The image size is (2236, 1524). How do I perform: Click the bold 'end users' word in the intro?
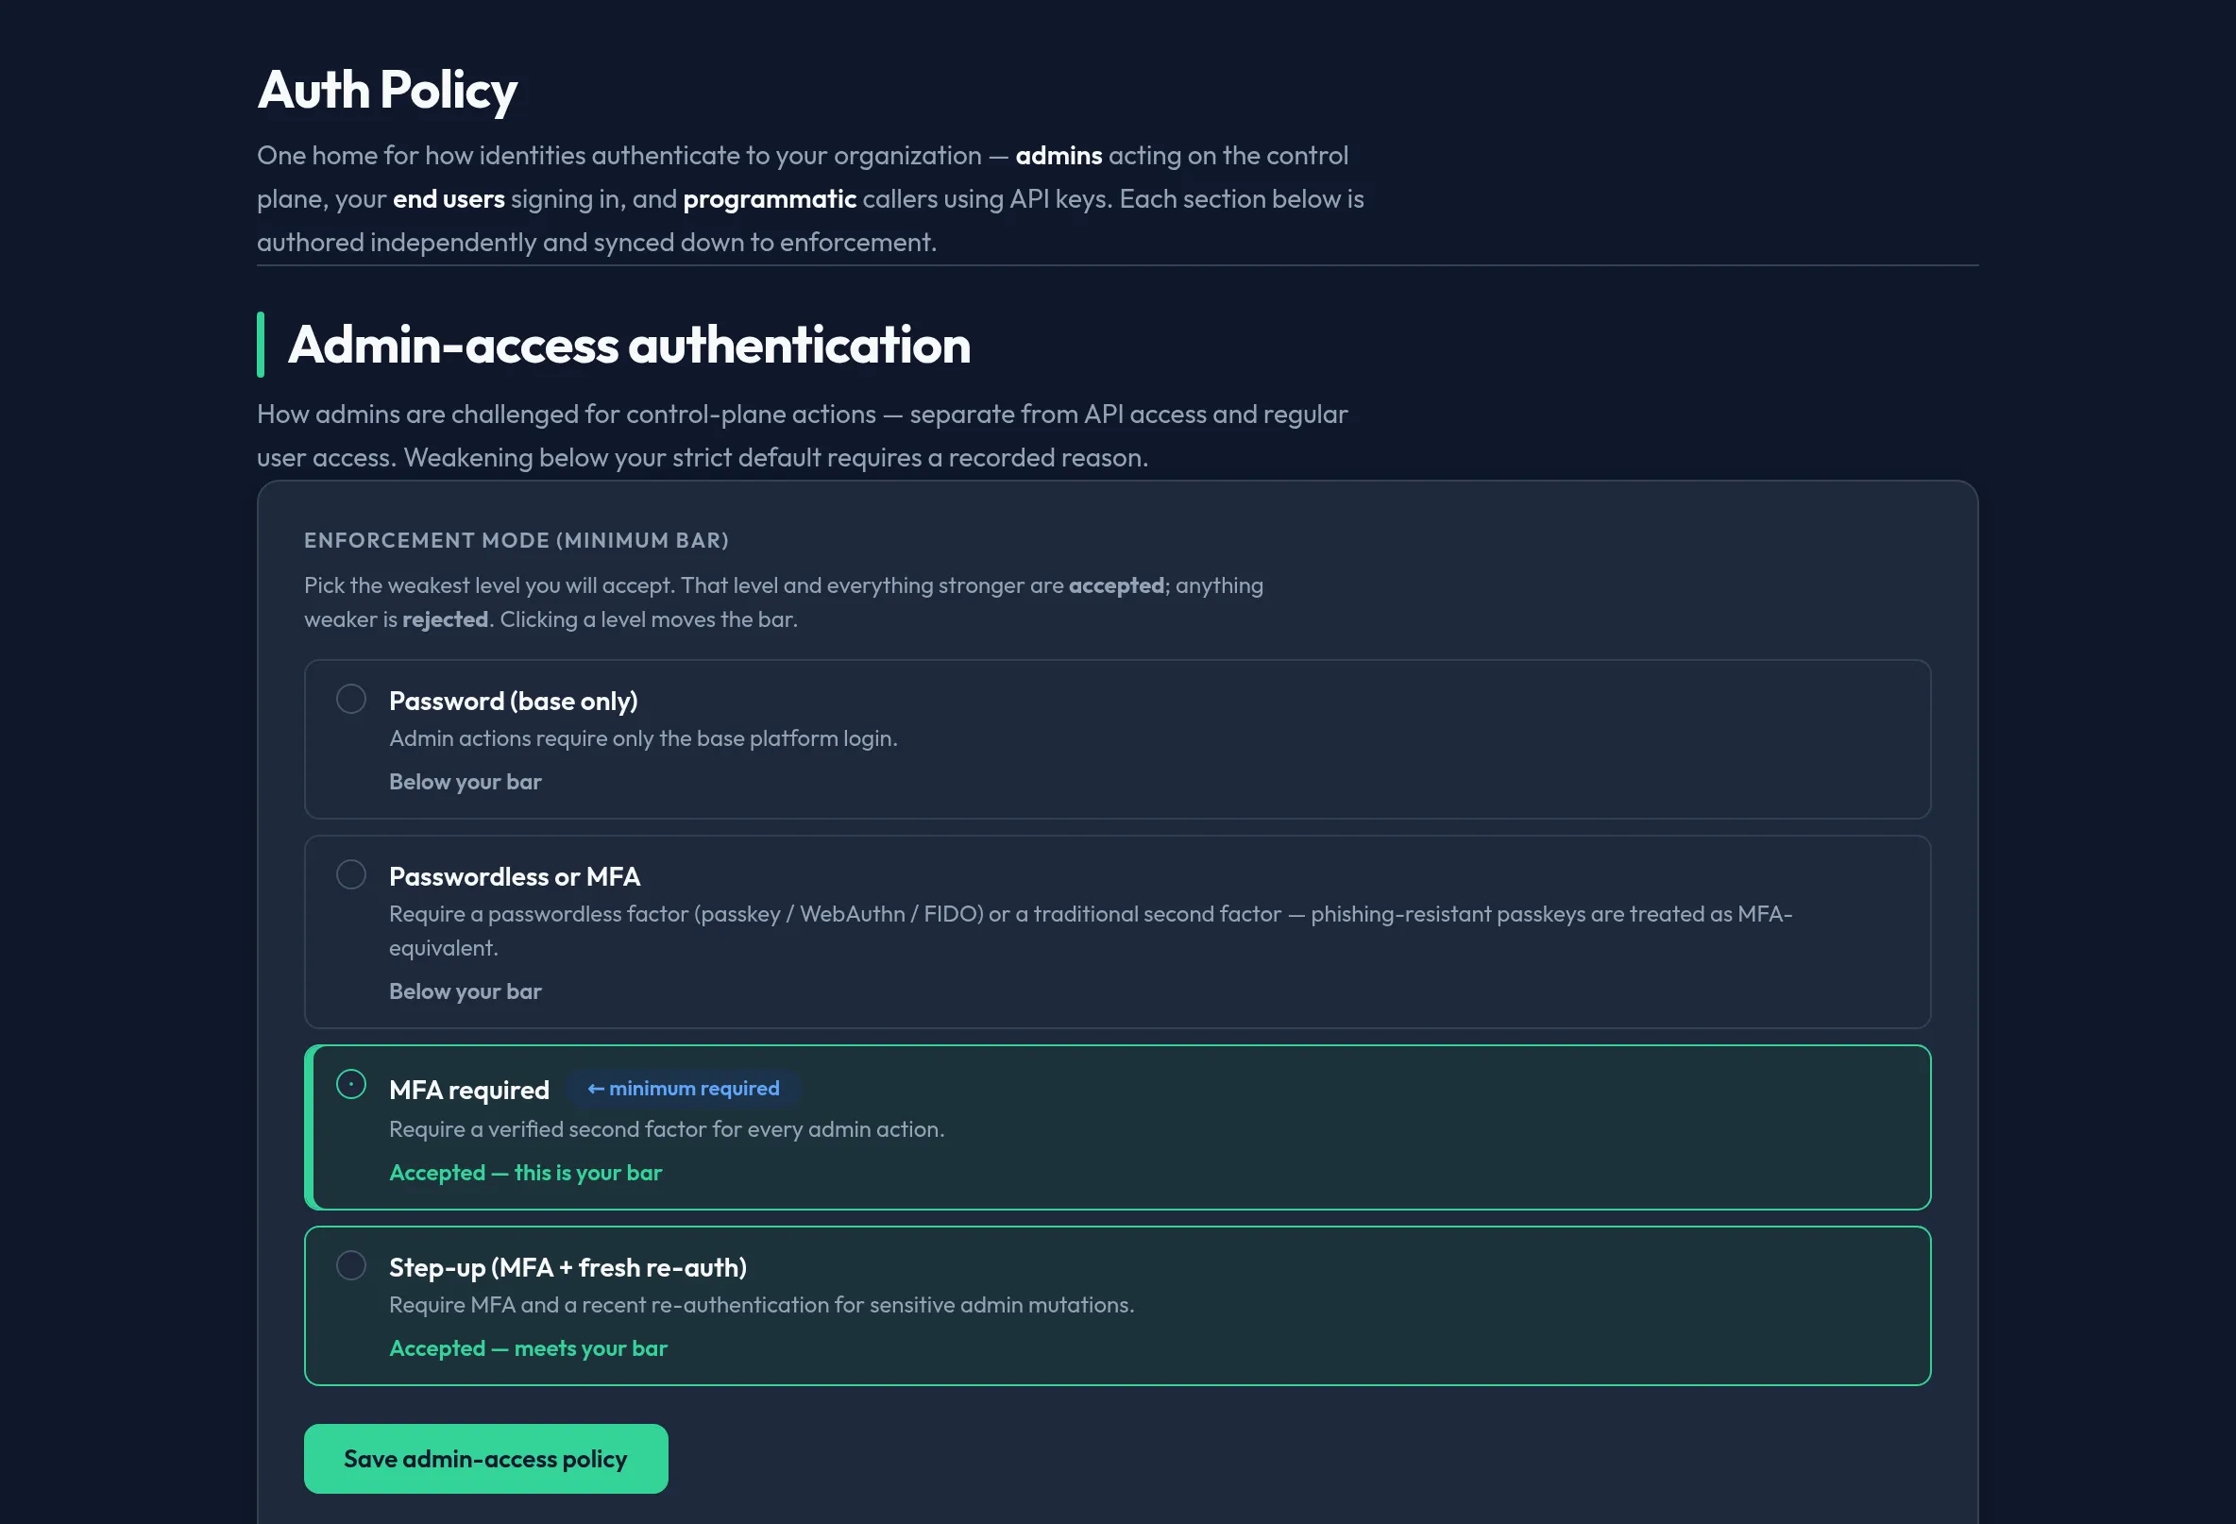tap(449, 199)
